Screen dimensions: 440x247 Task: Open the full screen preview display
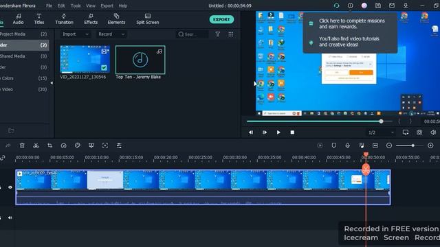406,132
